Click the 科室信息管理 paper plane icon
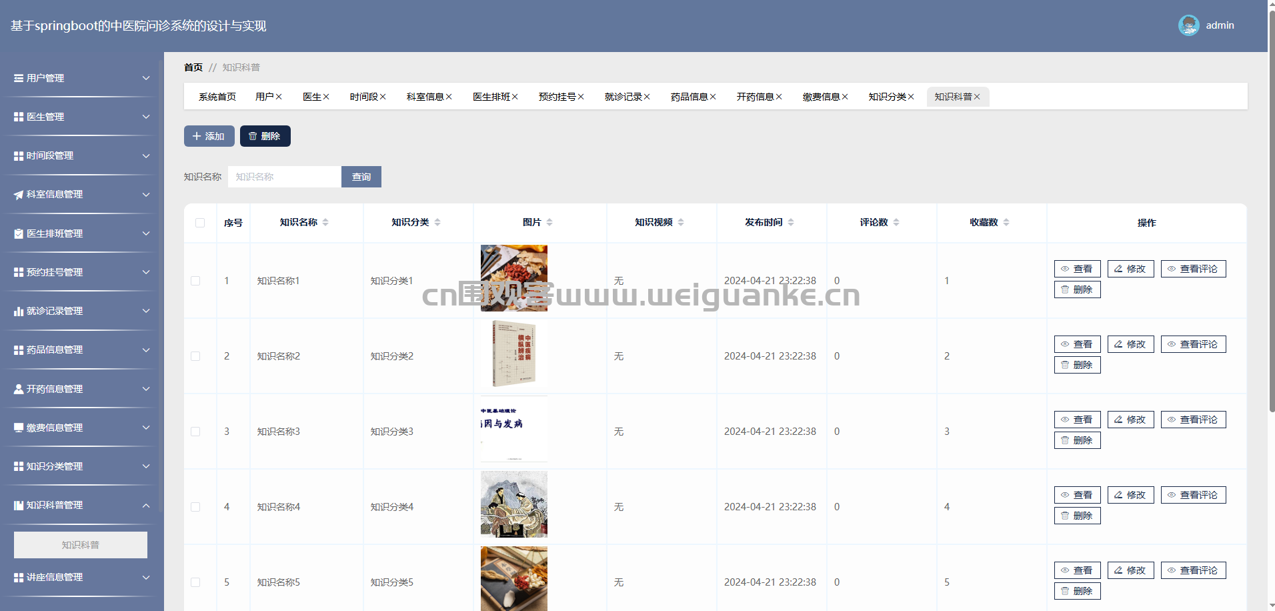Screen dimensions: 1275x611 19,195
